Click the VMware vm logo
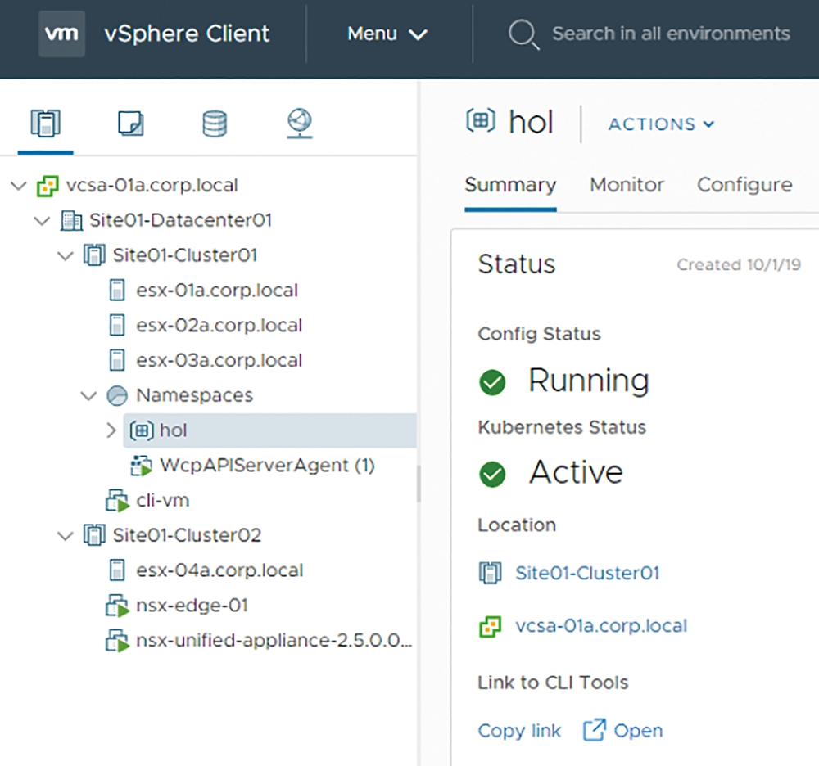The image size is (819, 766). coord(61,34)
